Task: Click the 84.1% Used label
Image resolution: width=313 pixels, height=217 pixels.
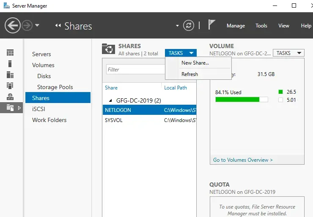Action: (228, 92)
